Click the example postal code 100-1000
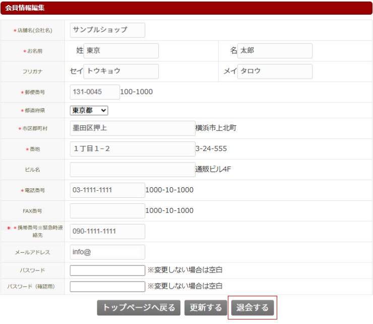Image resolution: width=373 pixels, height=324 pixels. pos(136,92)
